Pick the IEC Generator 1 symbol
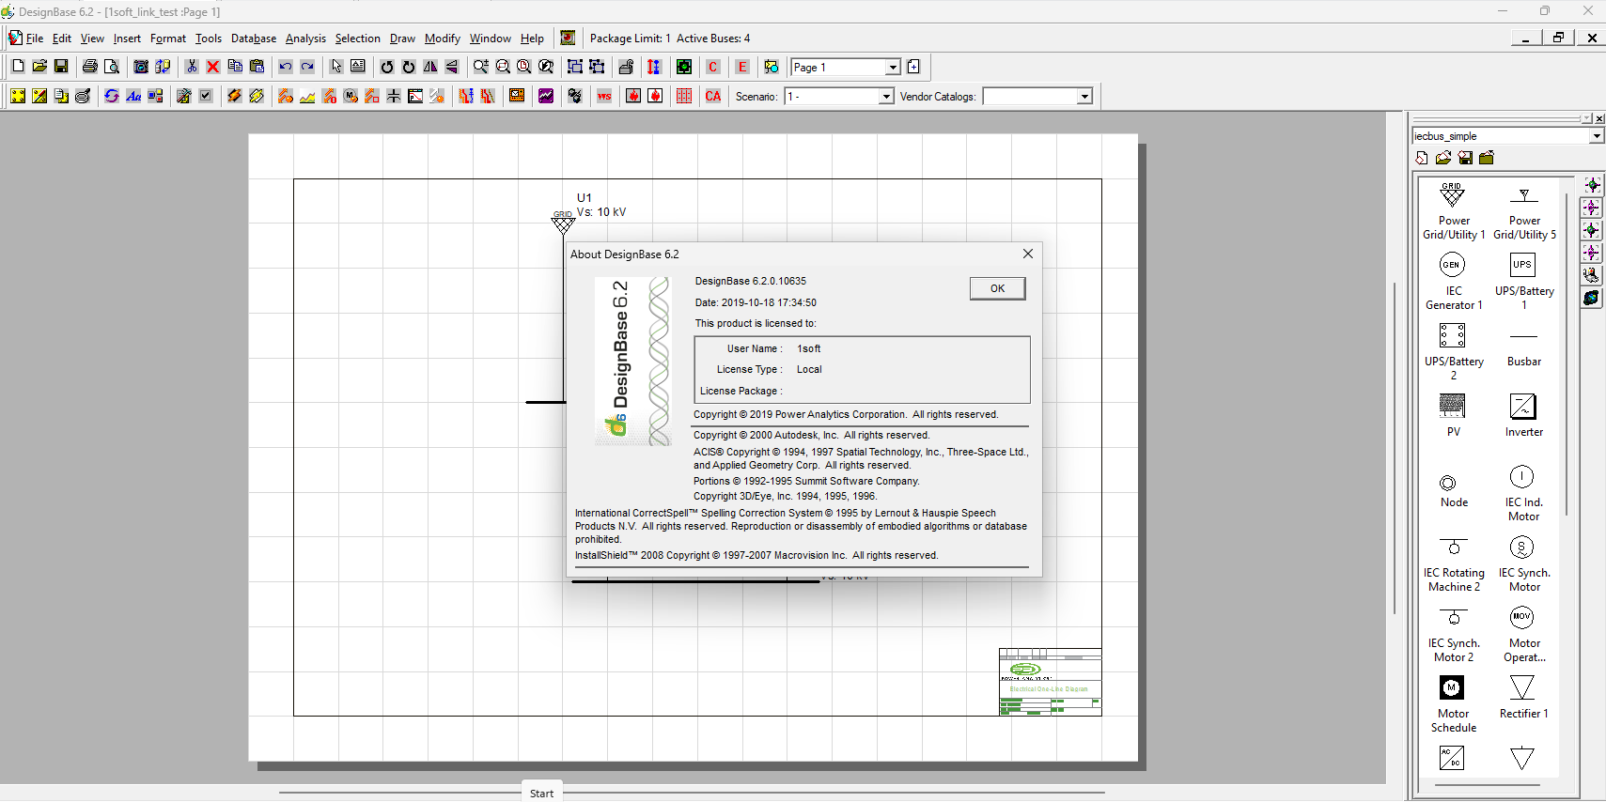 (x=1453, y=282)
